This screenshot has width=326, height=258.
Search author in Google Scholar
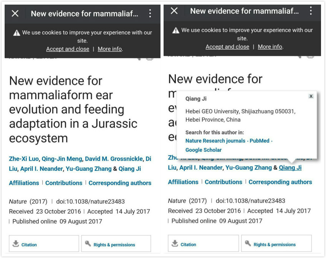pyautogui.click(x=204, y=150)
